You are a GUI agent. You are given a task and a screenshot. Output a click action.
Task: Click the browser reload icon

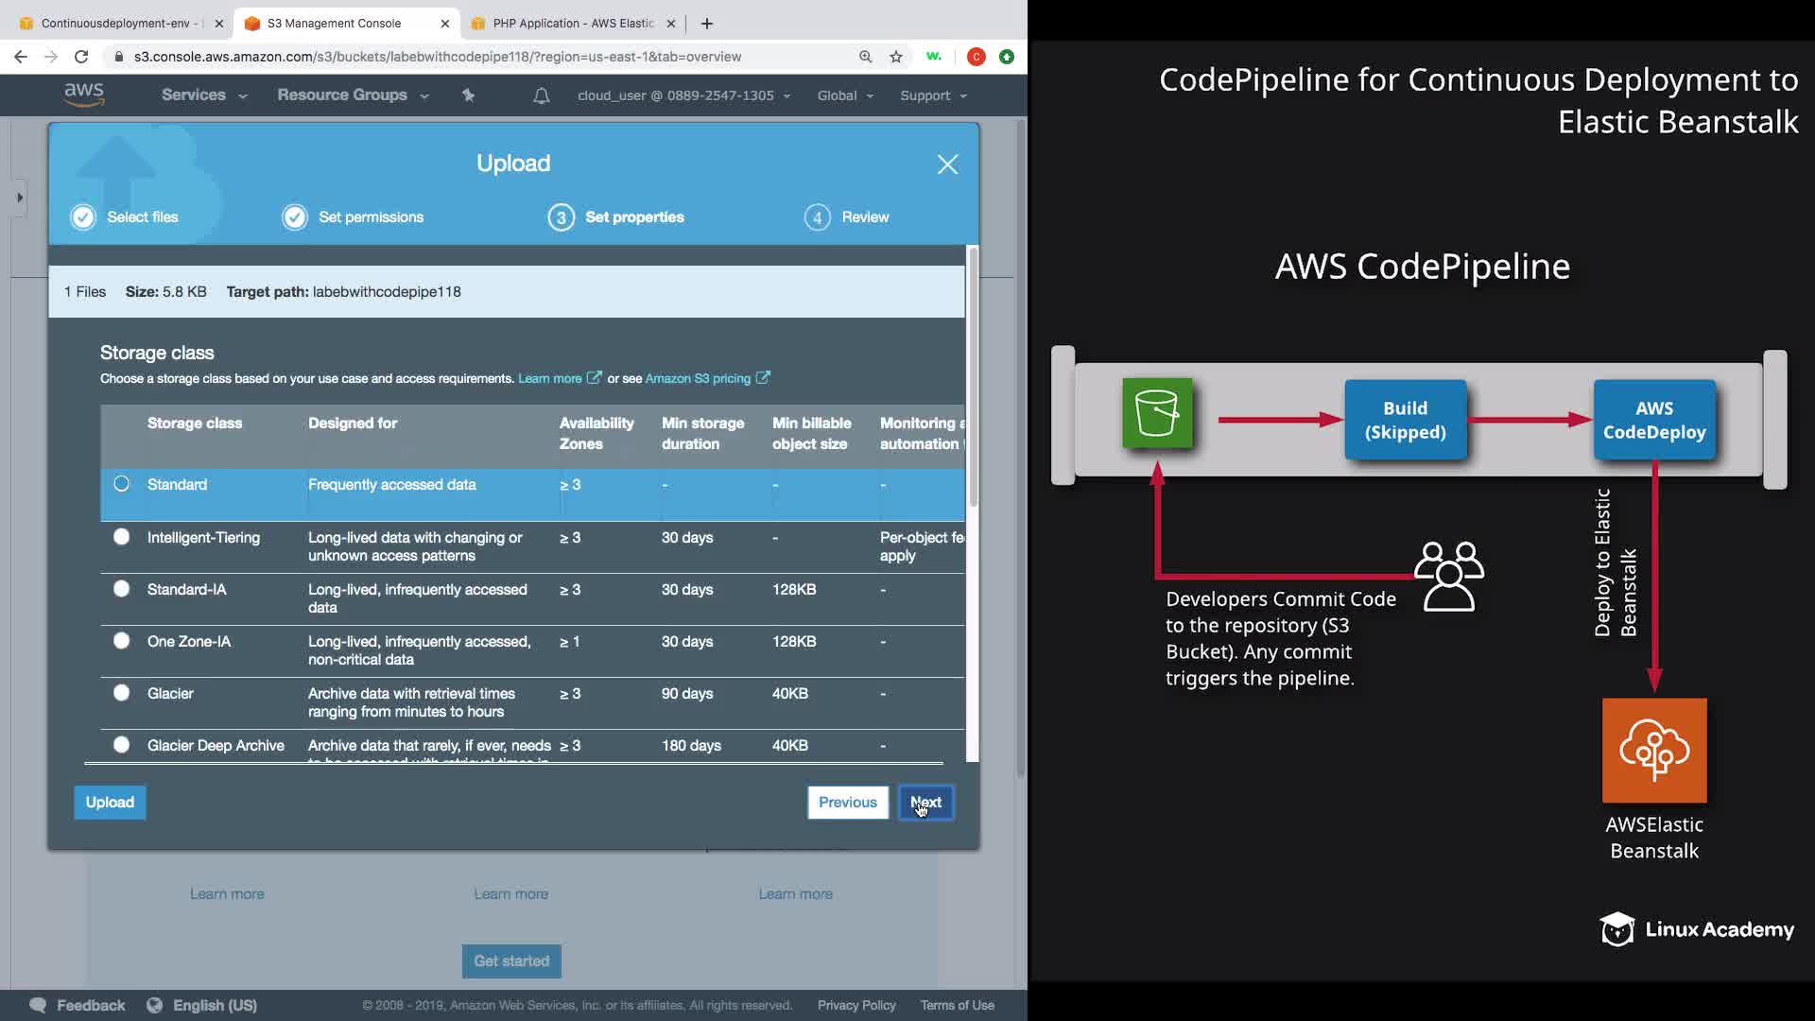click(x=81, y=57)
